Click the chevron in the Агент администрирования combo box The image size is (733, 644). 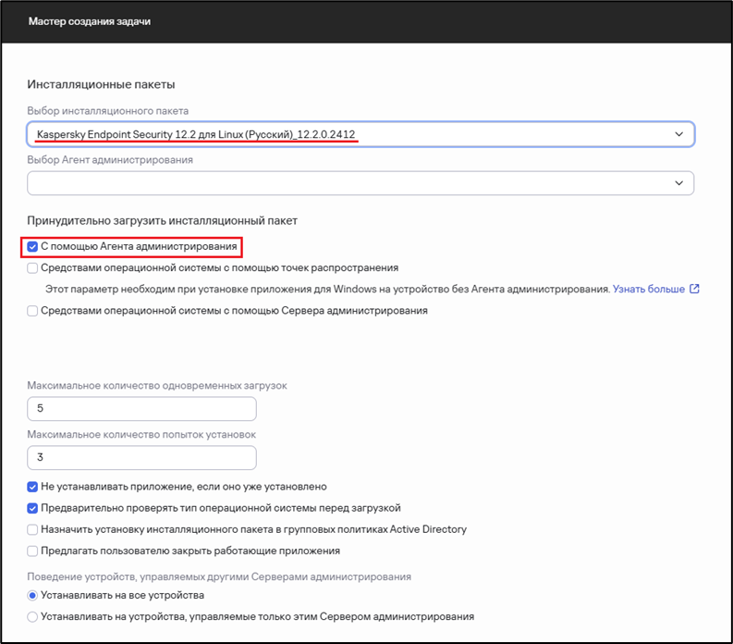click(x=678, y=183)
